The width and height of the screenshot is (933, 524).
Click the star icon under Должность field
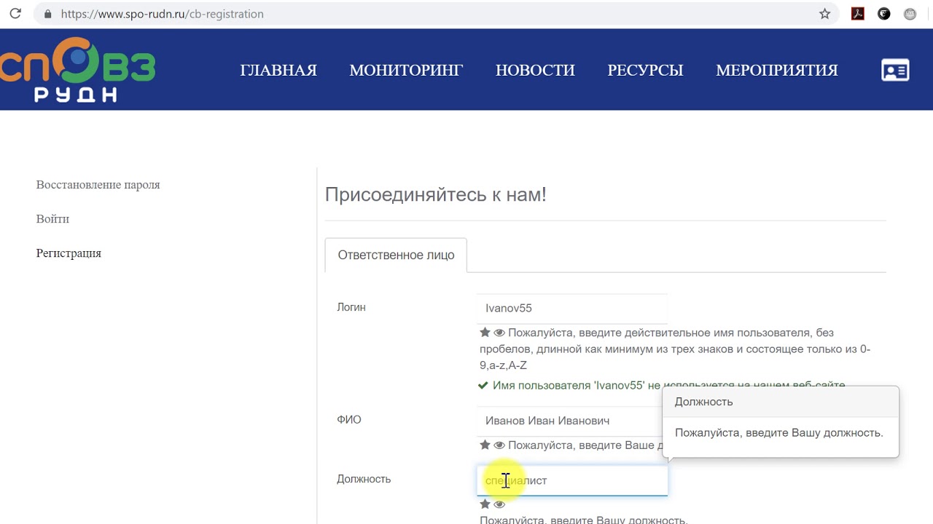click(x=485, y=504)
